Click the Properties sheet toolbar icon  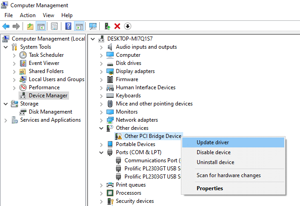click(x=54, y=26)
